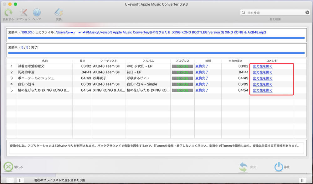Click the output length 04:49 for ポニーテールとシュシュ

243,78
